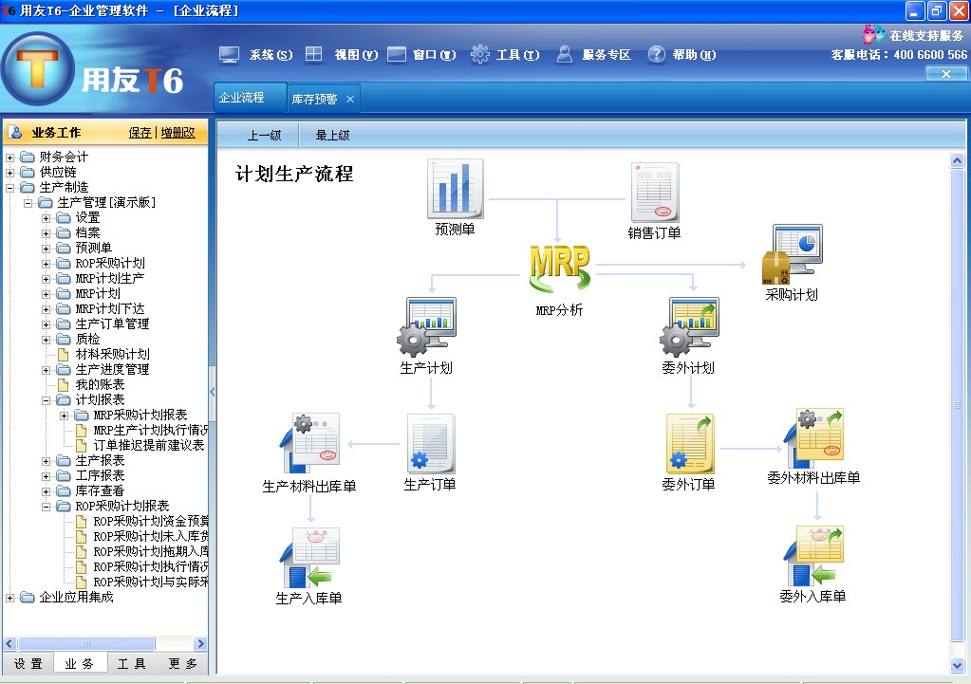The width and height of the screenshot is (971, 684).
Task: Collapse the 生产管理[演示版] node
Action: (x=28, y=203)
